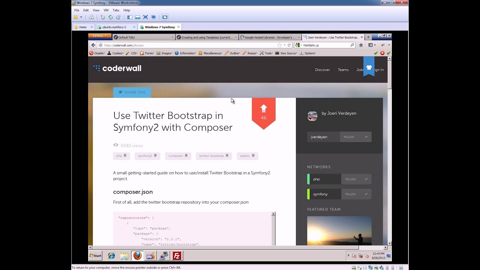The height and width of the screenshot is (270, 480).
Task: Click the php editor taskbar icon
Action: click(x=150, y=256)
